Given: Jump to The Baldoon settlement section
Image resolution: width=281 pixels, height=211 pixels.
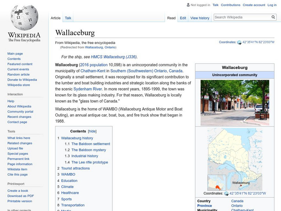Looking at the screenshot, I should 91,144.
